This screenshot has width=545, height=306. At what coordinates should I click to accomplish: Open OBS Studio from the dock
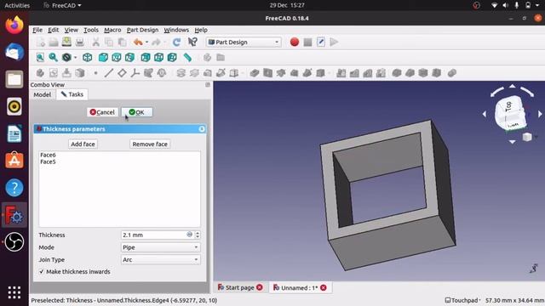[14, 241]
